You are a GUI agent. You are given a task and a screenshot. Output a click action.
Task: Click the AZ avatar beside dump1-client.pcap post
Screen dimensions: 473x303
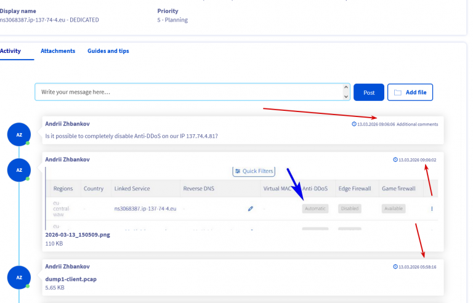point(19,278)
